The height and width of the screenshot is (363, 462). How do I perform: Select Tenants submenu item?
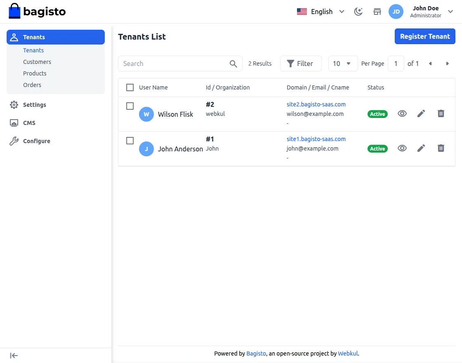[33, 50]
